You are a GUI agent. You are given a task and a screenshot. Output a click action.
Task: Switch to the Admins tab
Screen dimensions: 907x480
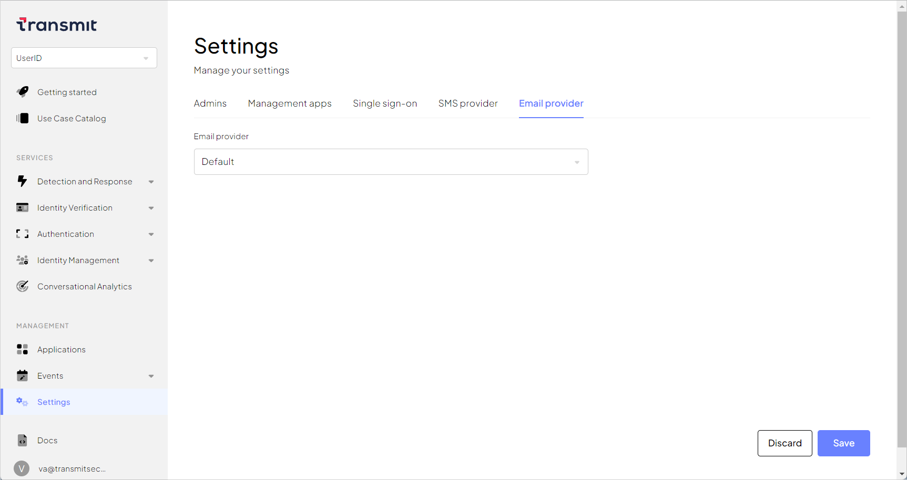click(210, 103)
